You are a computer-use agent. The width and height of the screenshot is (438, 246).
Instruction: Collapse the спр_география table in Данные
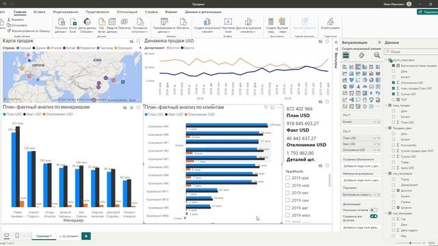coord(387,174)
